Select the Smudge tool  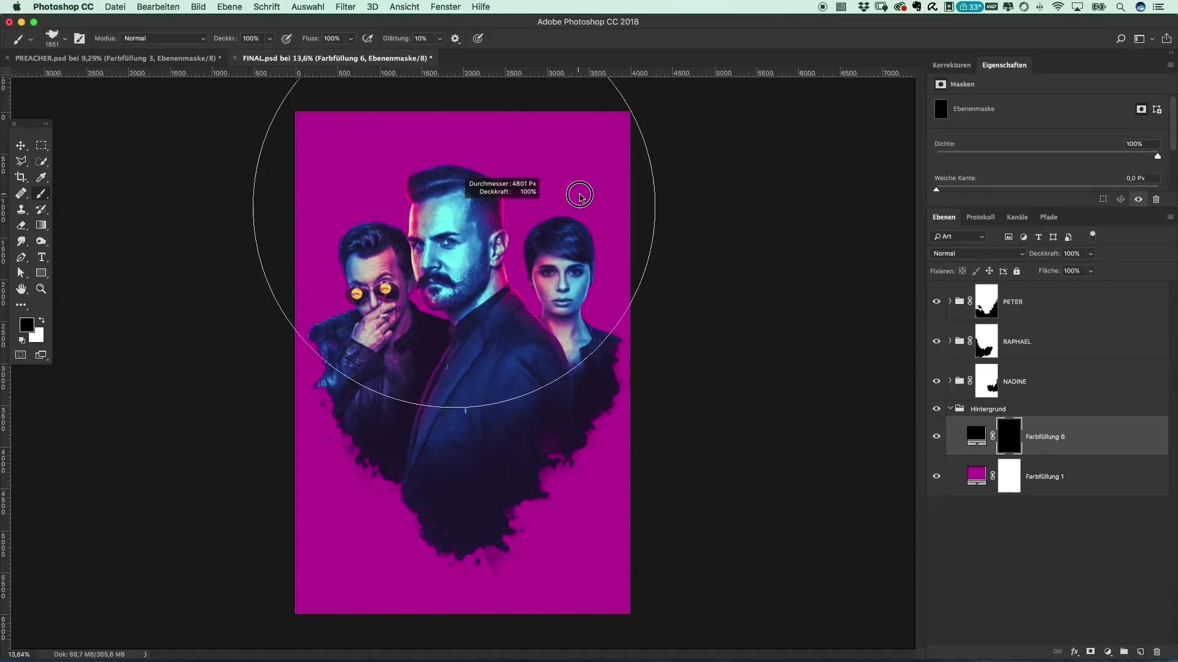pos(21,241)
